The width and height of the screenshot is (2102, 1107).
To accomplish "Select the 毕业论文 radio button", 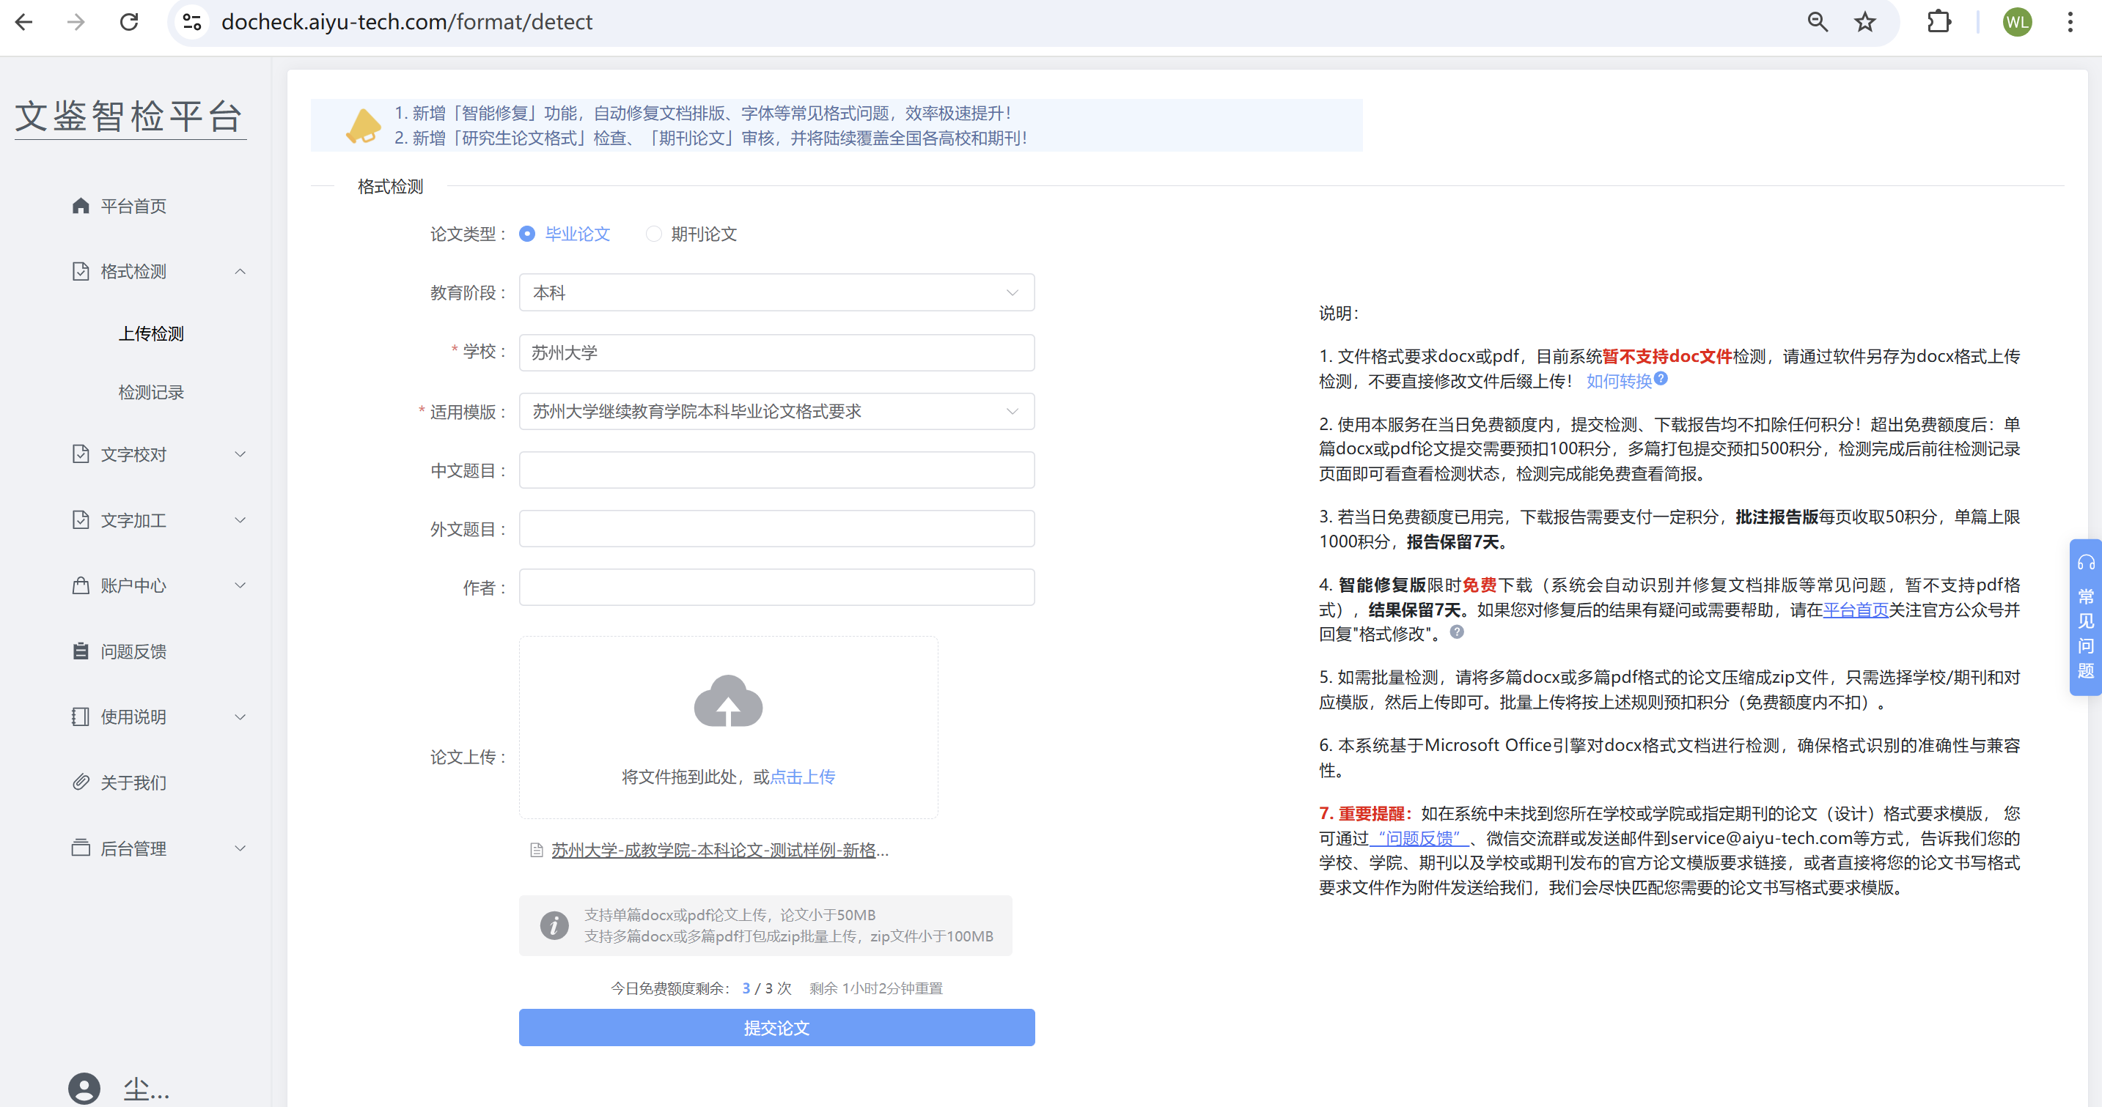I will pos(527,234).
